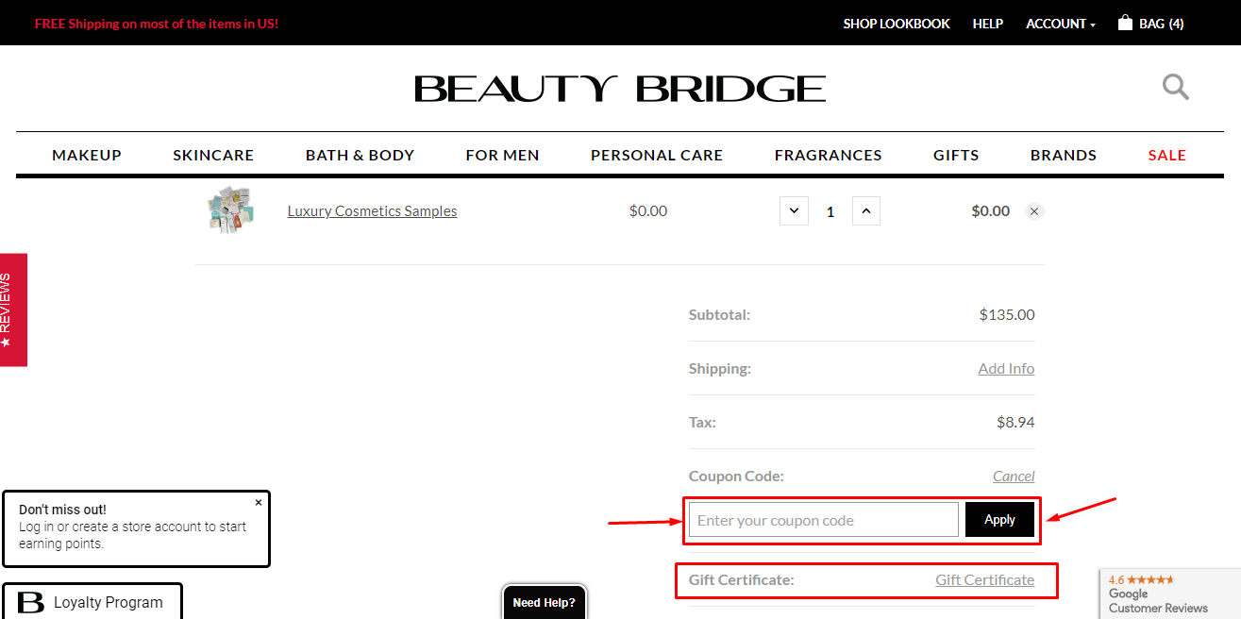
Task: Remove Luxury Cosmetics Samples from cart
Action: (1034, 211)
